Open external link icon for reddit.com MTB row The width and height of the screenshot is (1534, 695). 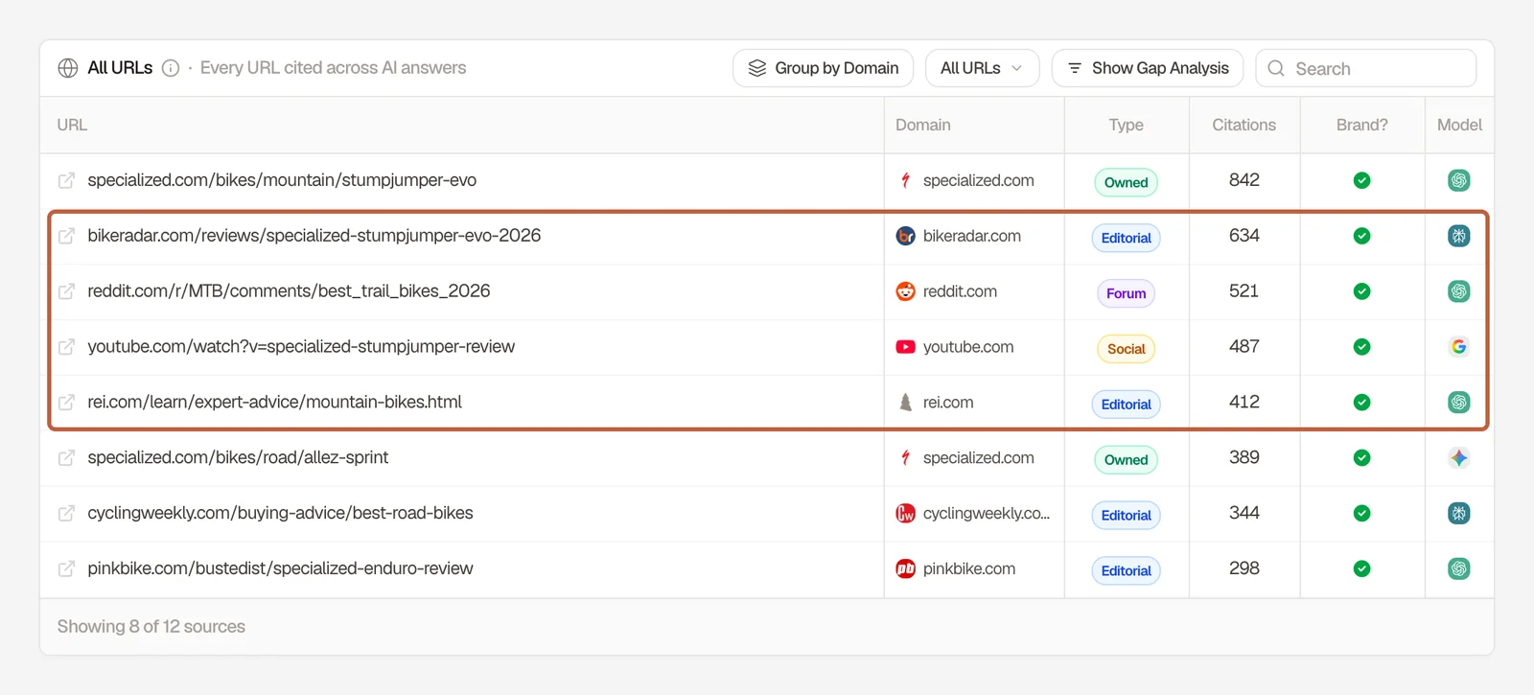pos(66,291)
